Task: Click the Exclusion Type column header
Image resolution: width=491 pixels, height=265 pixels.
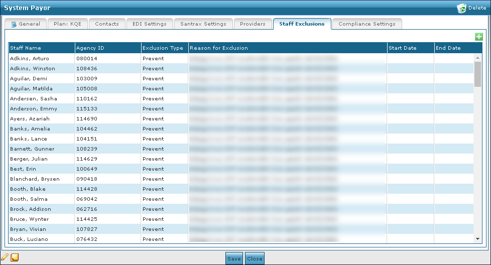Action: pyautogui.click(x=163, y=48)
